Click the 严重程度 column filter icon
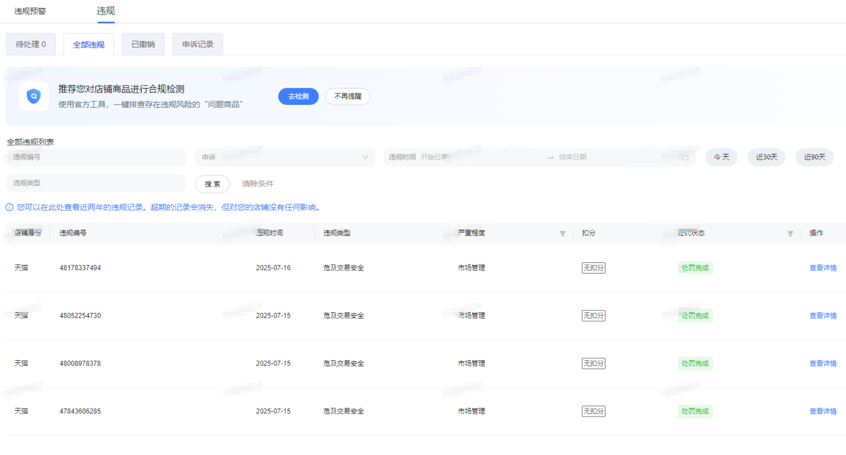Image resolution: width=846 pixels, height=455 pixels. tap(562, 234)
